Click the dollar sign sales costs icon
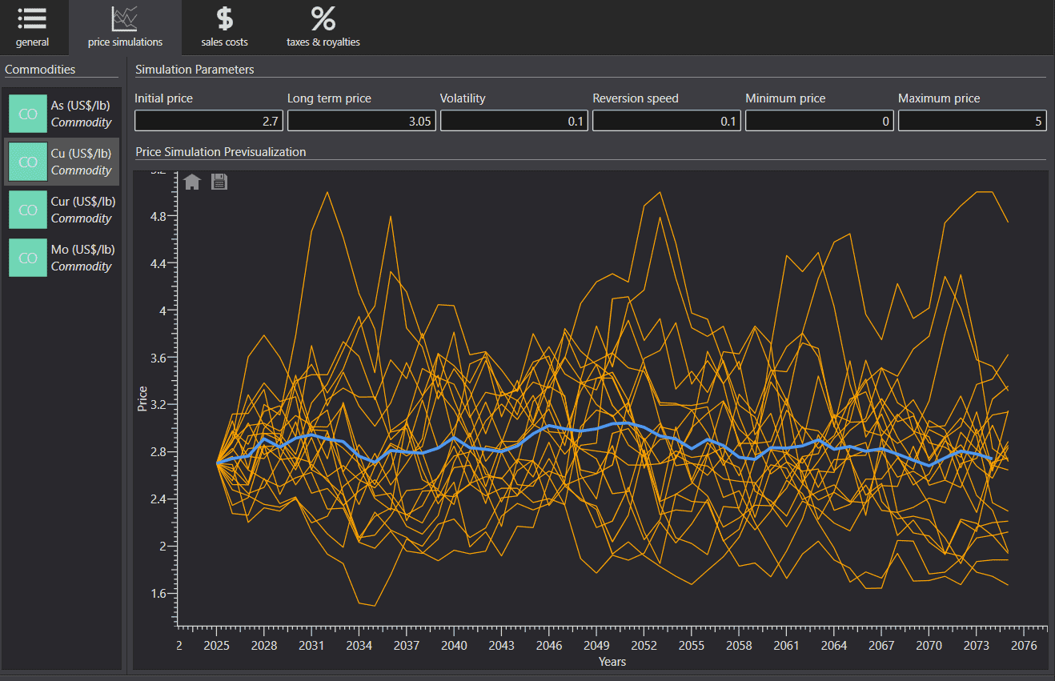This screenshot has height=681, width=1055. point(225,18)
